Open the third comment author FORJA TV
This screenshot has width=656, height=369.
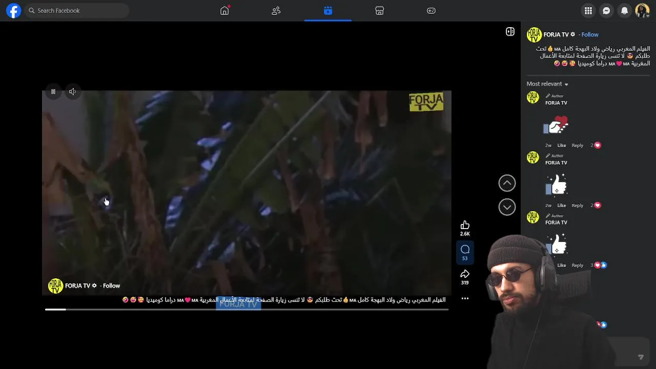(x=556, y=222)
